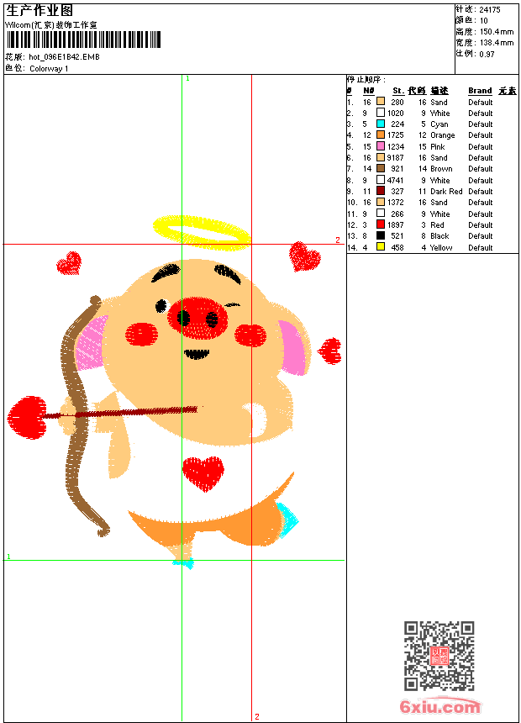Choose the Brown swatch in row 7
Screen dimensions: 521x723
(381, 168)
